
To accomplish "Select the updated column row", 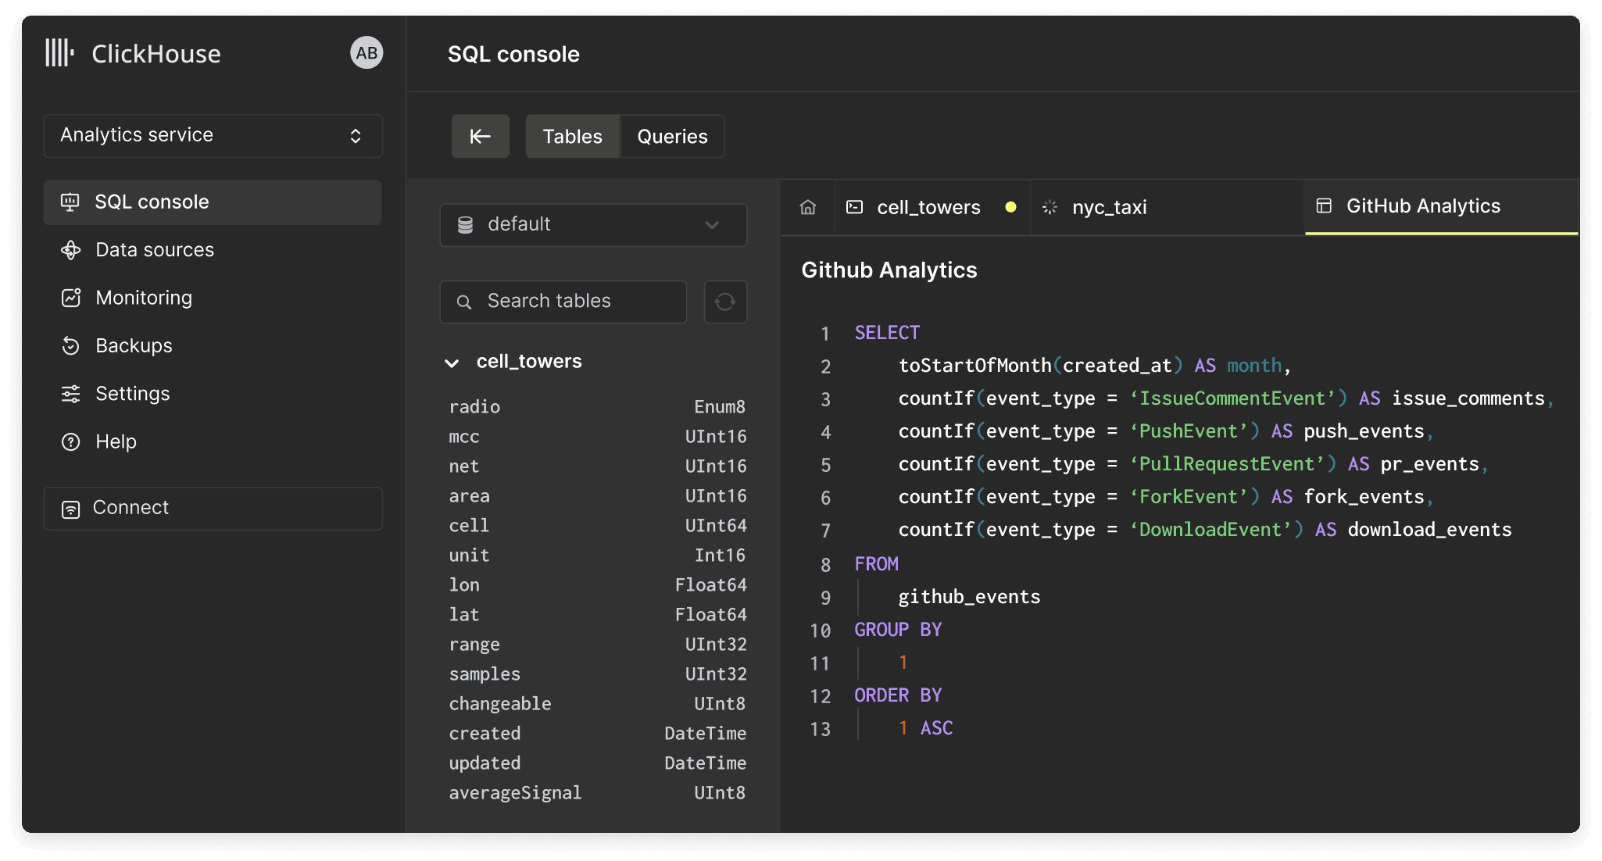I will tap(597, 763).
